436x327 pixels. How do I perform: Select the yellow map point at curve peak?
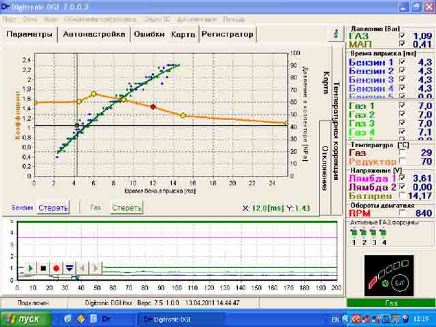(x=94, y=93)
